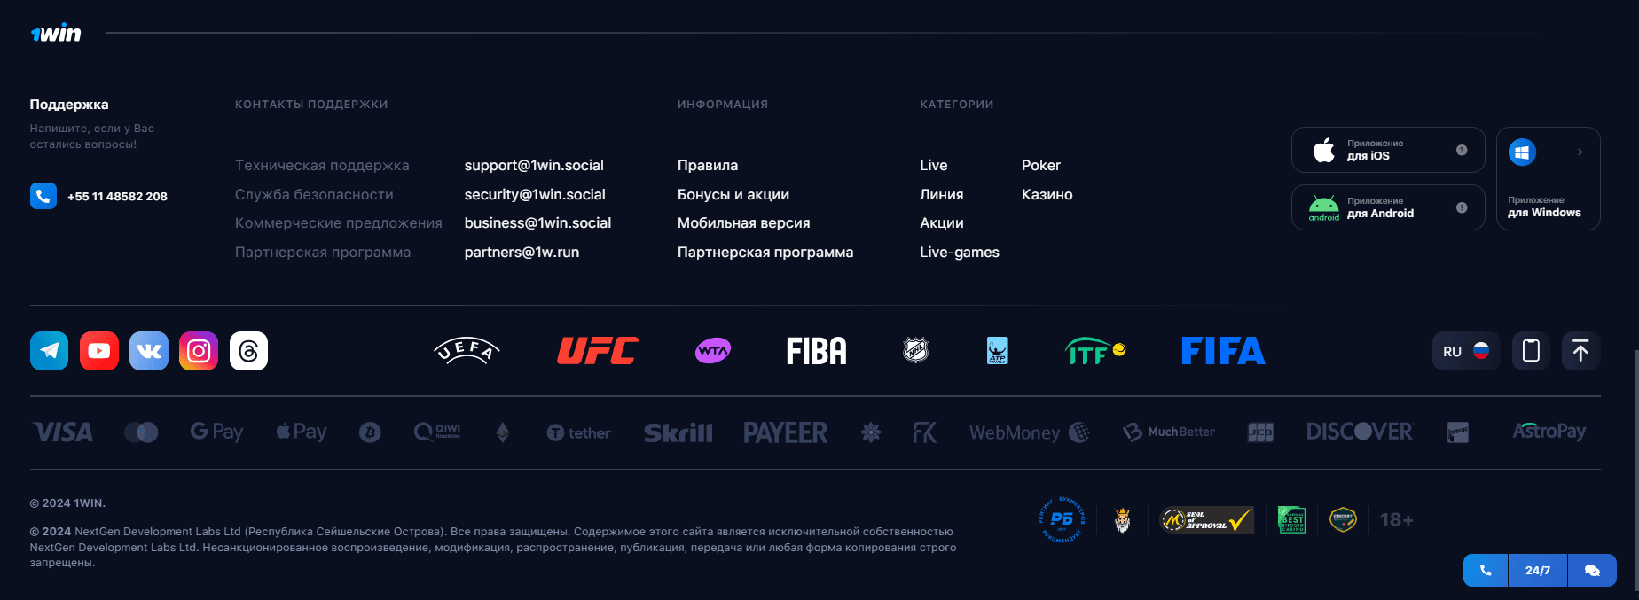Open the YouTube channel icon
1639x600 pixels.
pos(99,351)
